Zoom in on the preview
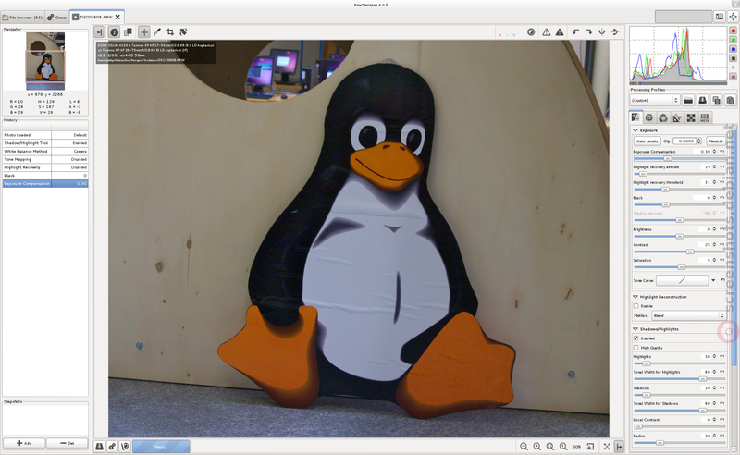Image resolution: width=740 pixels, height=455 pixels. click(x=537, y=446)
